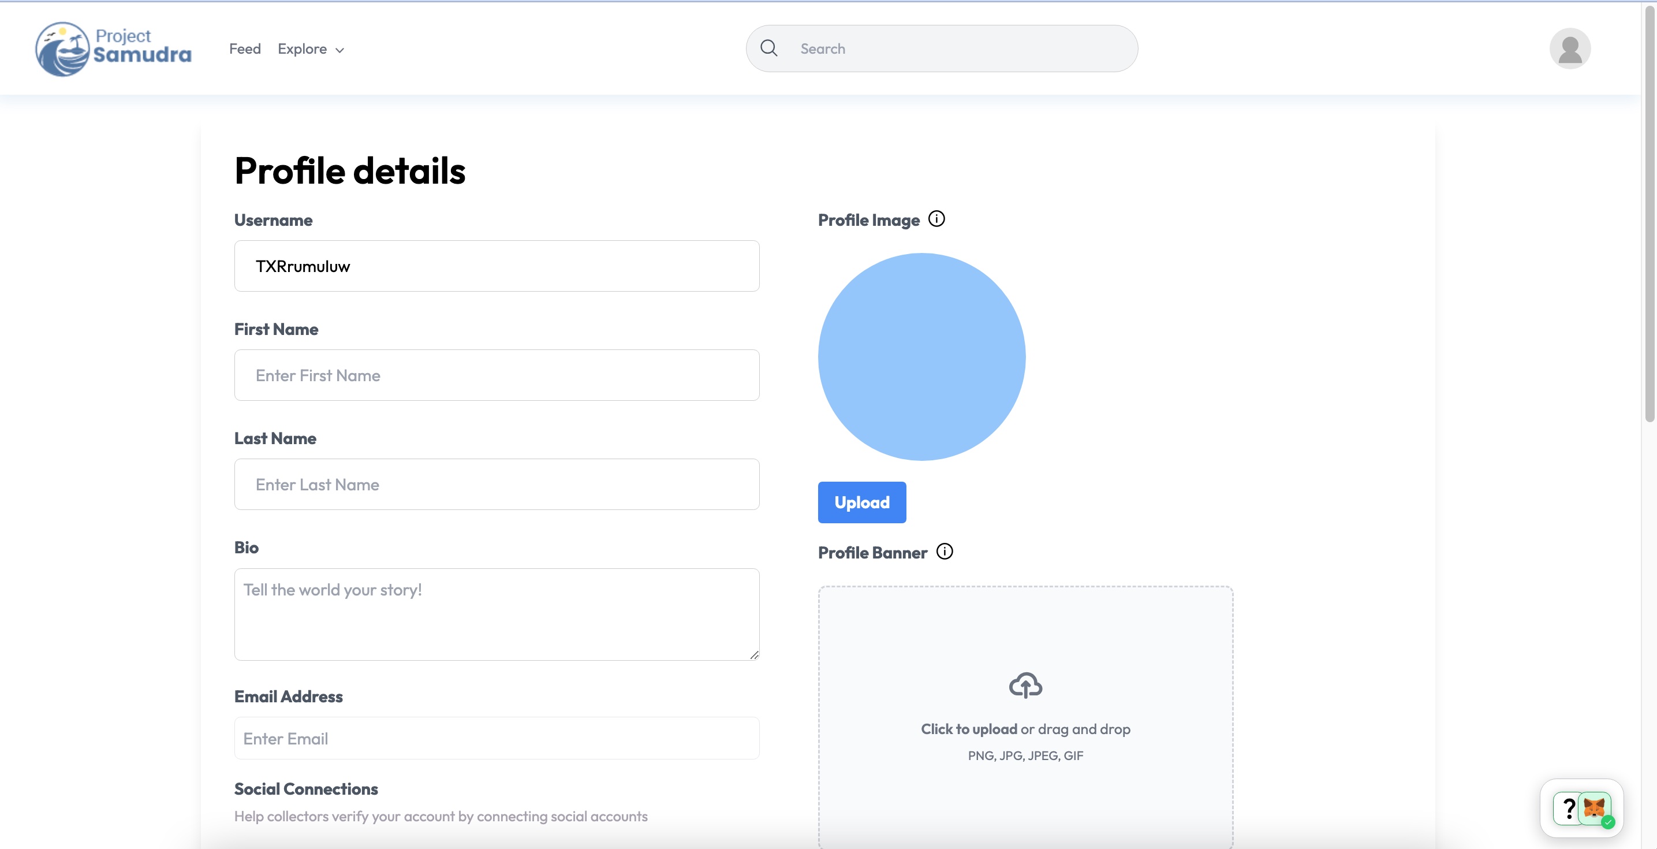This screenshot has height=849, width=1657.
Task: Click the Enter Email field
Action: 497,738
